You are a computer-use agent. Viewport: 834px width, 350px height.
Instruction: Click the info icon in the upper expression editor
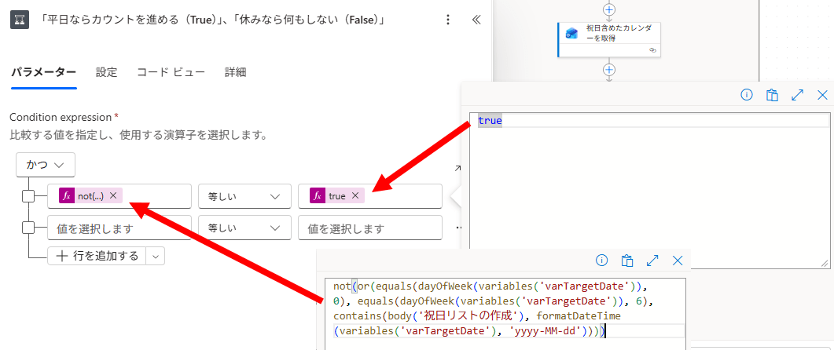pyautogui.click(x=747, y=94)
